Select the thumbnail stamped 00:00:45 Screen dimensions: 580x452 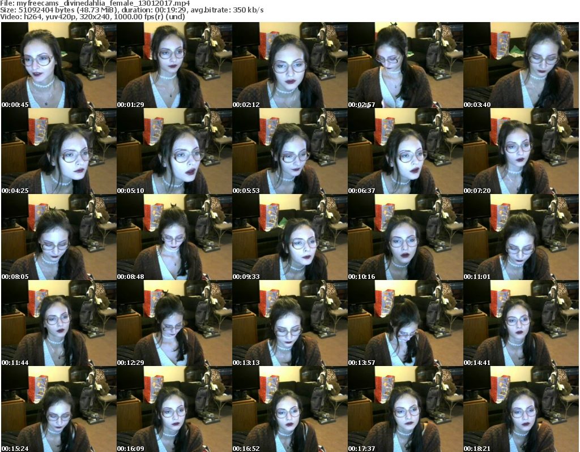[59, 65]
